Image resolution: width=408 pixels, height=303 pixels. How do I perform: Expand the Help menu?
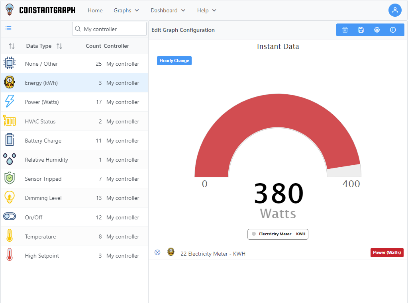(206, 10)
